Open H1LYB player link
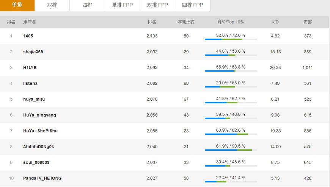330x187 pixels. (30, 68)
